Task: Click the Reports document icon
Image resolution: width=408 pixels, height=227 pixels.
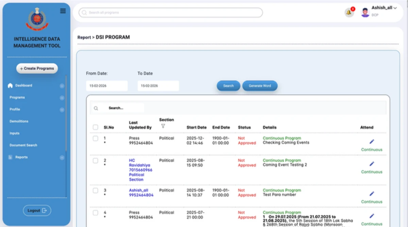Action: (10, 157)
